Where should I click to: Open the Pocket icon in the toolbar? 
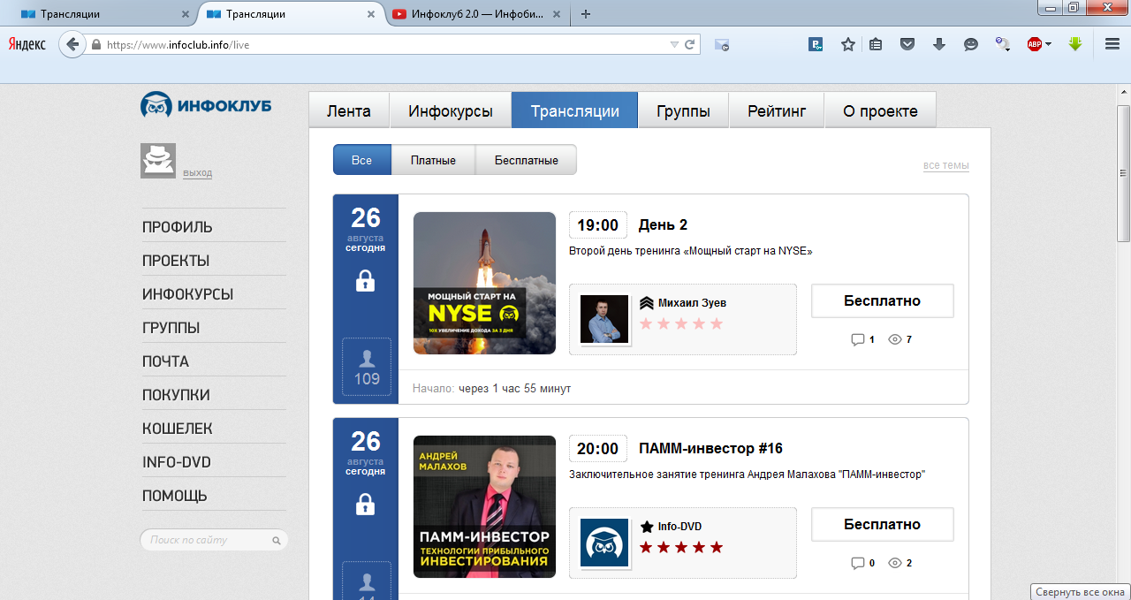[907, 44]
